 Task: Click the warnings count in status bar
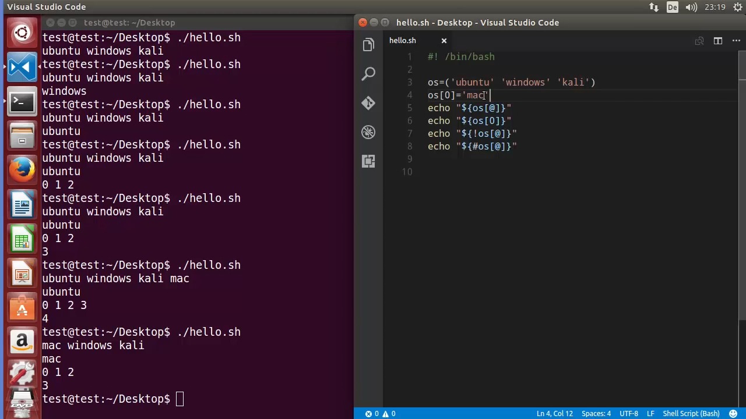pyautogui.click(x=389, y=414)
